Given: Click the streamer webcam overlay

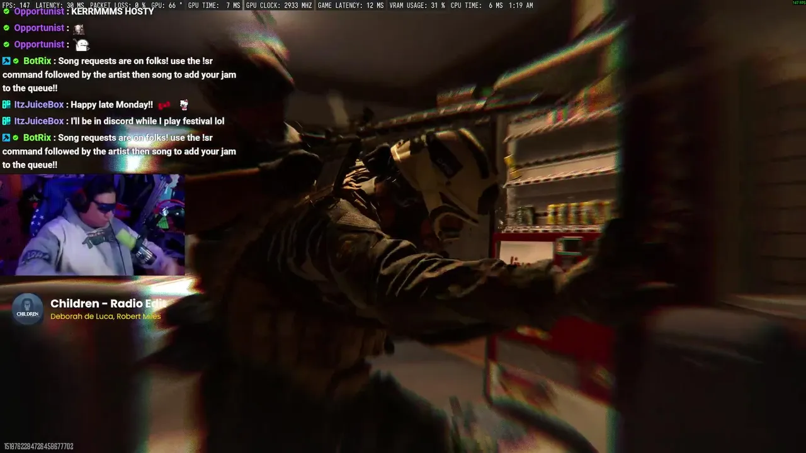Looking at the screenshot, I should coord(93,225).
